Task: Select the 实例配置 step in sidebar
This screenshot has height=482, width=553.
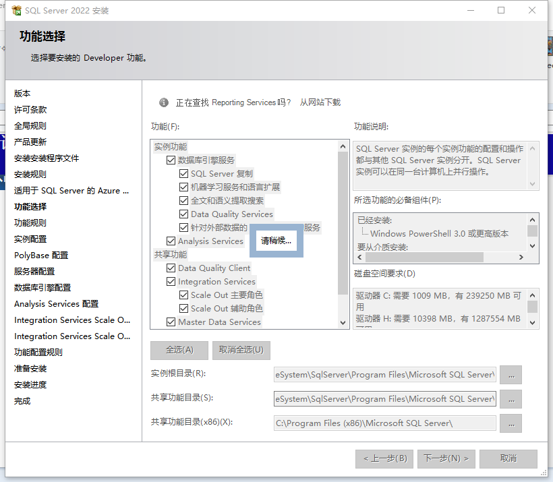Action: tap(30, 239)
